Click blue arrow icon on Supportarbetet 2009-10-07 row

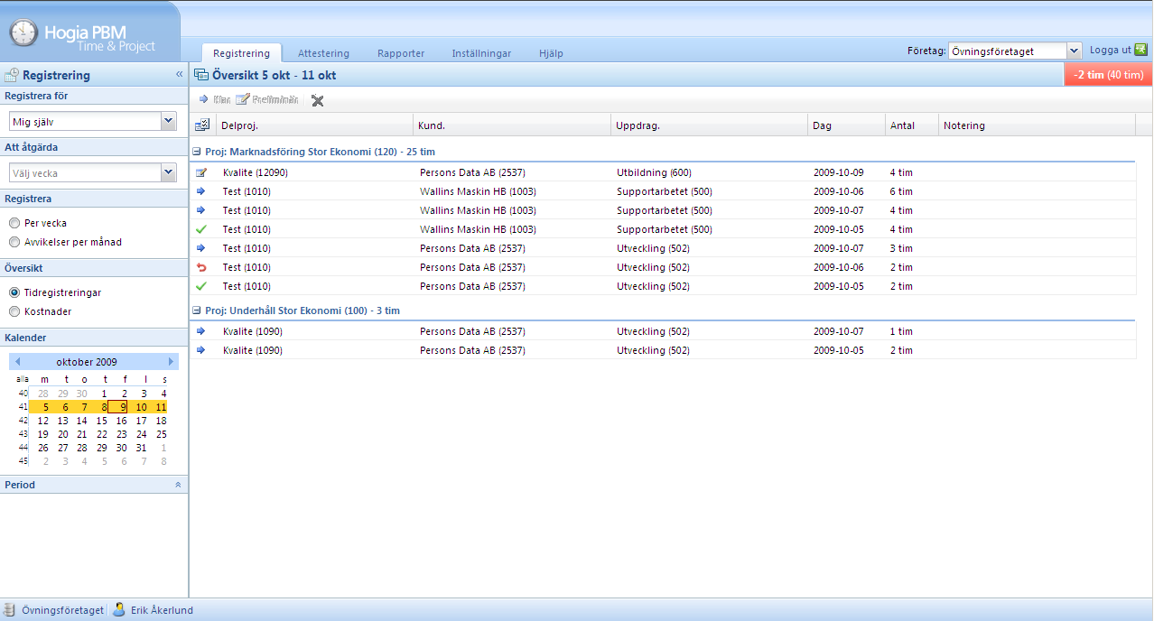[201, 210]
